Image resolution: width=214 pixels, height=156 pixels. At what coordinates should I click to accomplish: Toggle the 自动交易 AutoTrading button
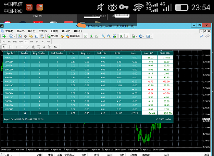tap(73, 36)
